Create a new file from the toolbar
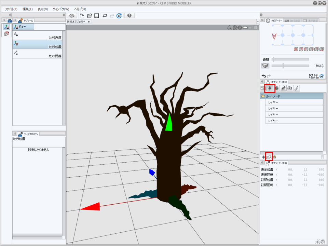Screen dimensions: 328x246 pos(82,16)
